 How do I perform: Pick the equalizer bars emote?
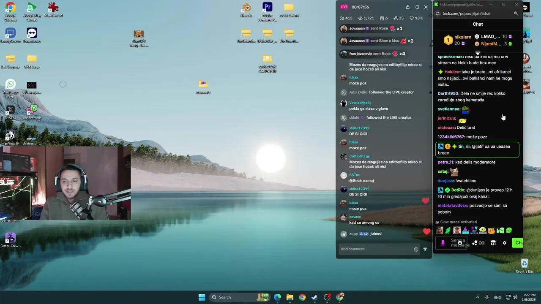[465, 231]
